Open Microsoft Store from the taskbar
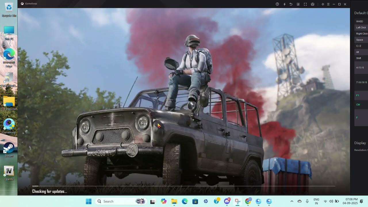368x207 pixels. (195, 201)
